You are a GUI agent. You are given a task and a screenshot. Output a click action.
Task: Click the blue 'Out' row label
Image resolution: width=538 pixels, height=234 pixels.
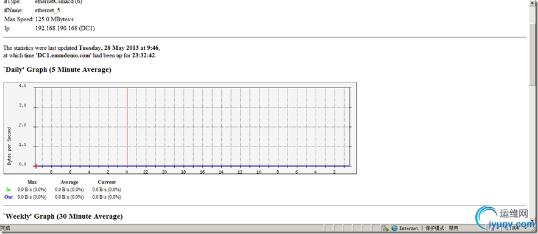pyautogui.click(x=9, y=197)
